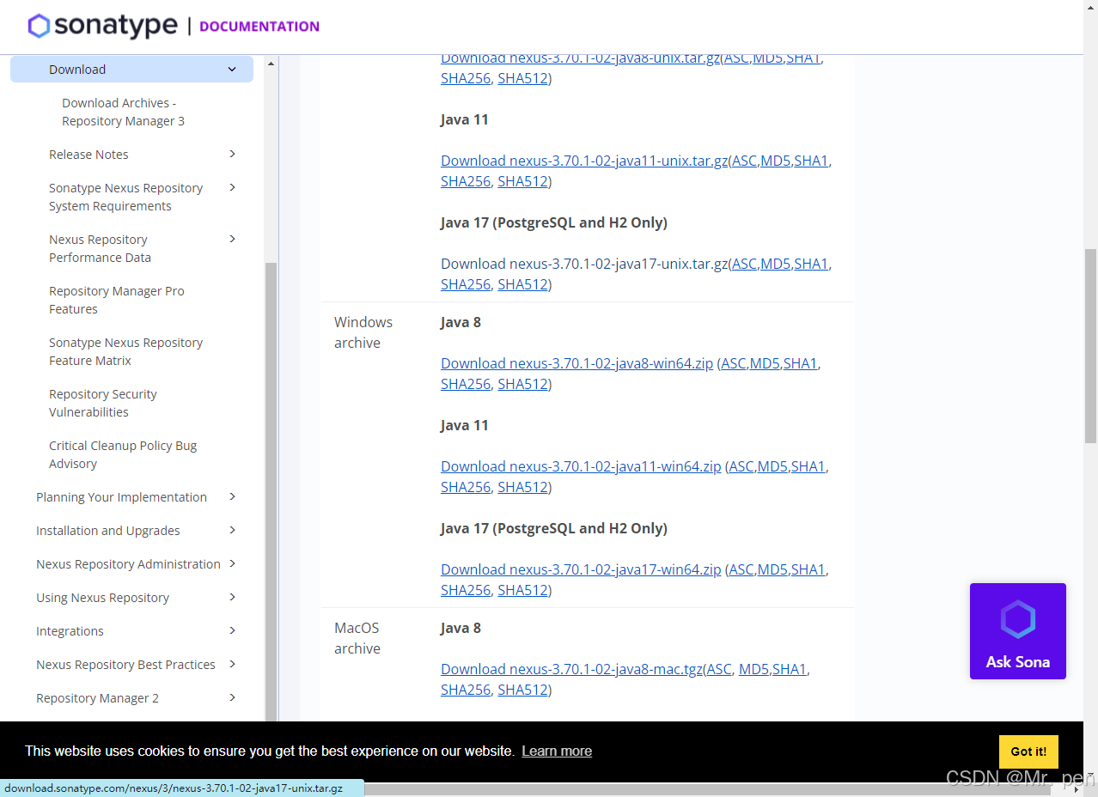
Task: Open the Release Notes page
Action: (88, 155)
